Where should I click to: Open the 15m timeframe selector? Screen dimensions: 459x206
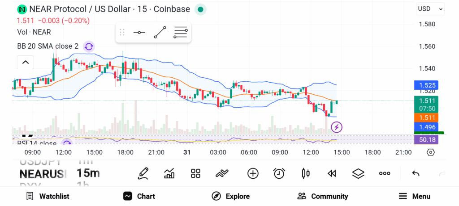pos(88,173)
